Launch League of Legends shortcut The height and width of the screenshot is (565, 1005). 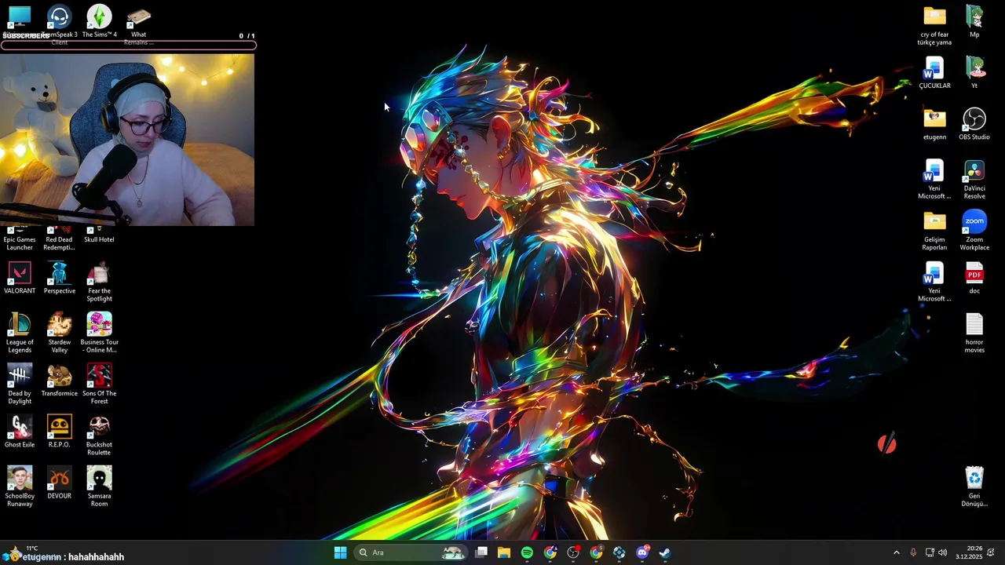[x=20, y=325]
